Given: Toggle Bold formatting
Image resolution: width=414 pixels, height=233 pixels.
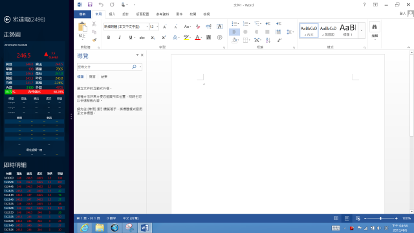Looking at the screenshot, I should pos(109,38).
